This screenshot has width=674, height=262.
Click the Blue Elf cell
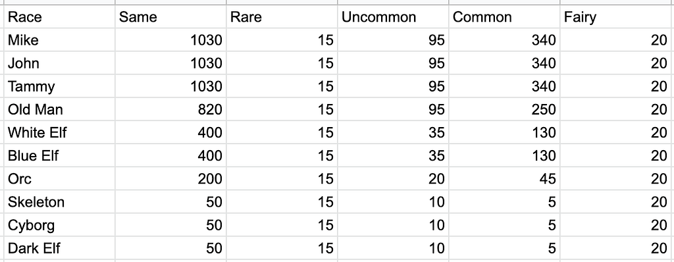pos(59,156)
